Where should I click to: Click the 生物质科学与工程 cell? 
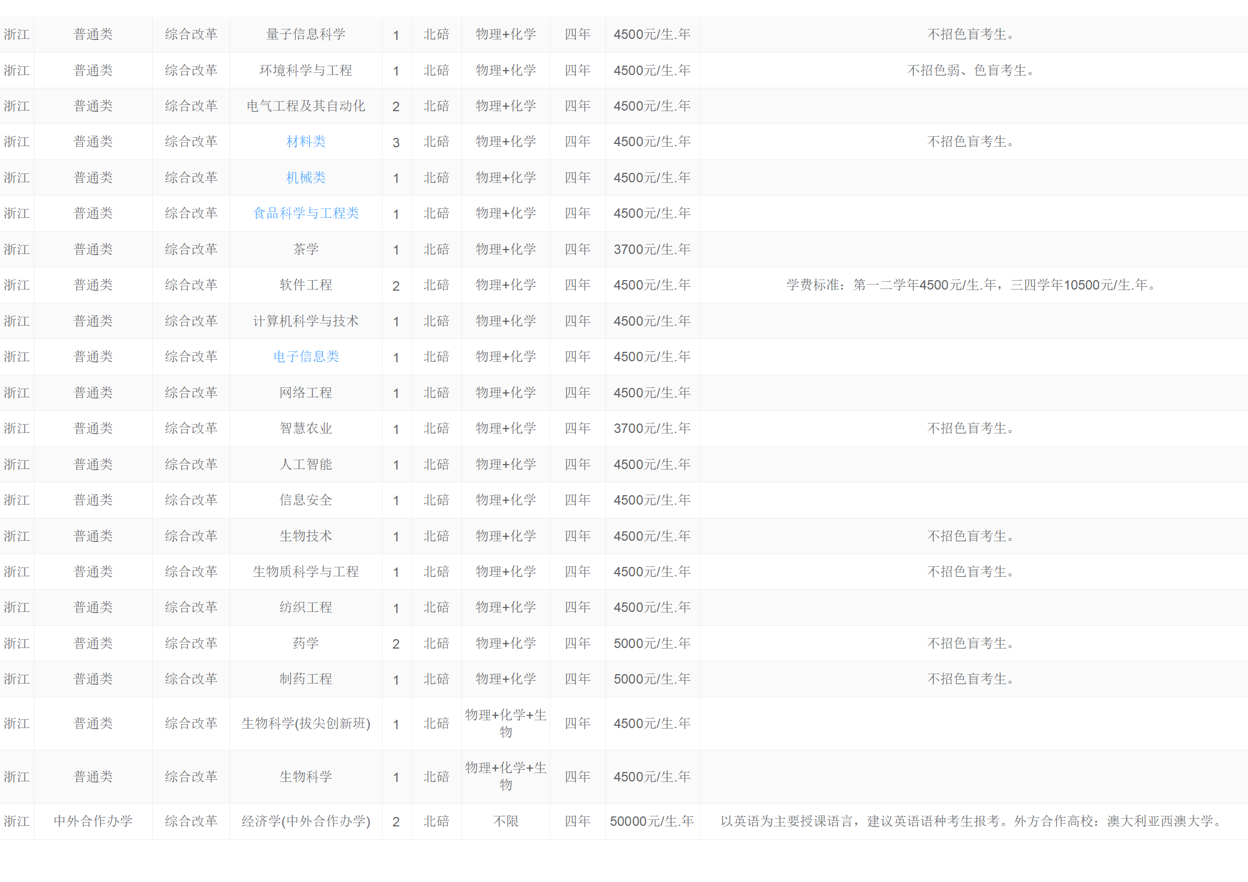(x=306, y=572)
